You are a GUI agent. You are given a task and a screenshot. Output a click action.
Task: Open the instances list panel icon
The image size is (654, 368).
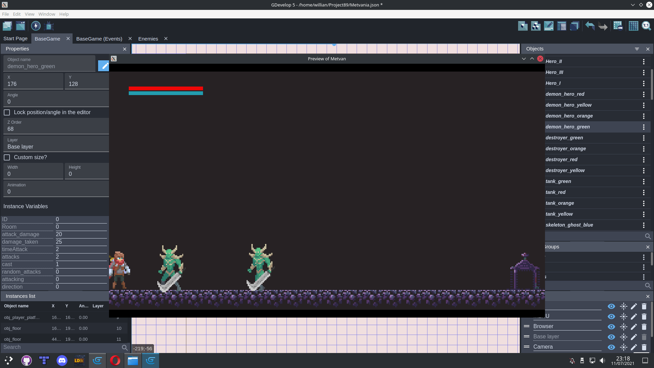(562, 26)
